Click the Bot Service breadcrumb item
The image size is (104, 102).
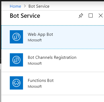[x=39, y=6]
